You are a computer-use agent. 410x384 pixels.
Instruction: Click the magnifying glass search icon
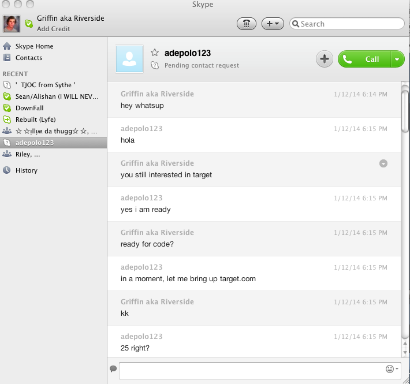tap(296, 24)
